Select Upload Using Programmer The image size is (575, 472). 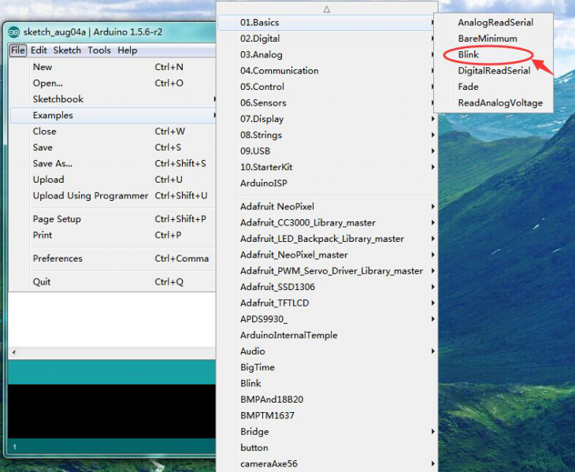(90, 195)
